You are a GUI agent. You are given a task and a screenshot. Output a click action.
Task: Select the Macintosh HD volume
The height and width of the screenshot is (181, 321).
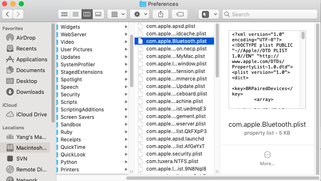pos(25,148)
